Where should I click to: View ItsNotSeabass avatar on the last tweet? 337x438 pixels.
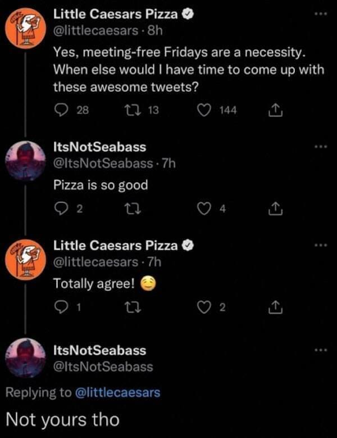click(x=25, y=356)
